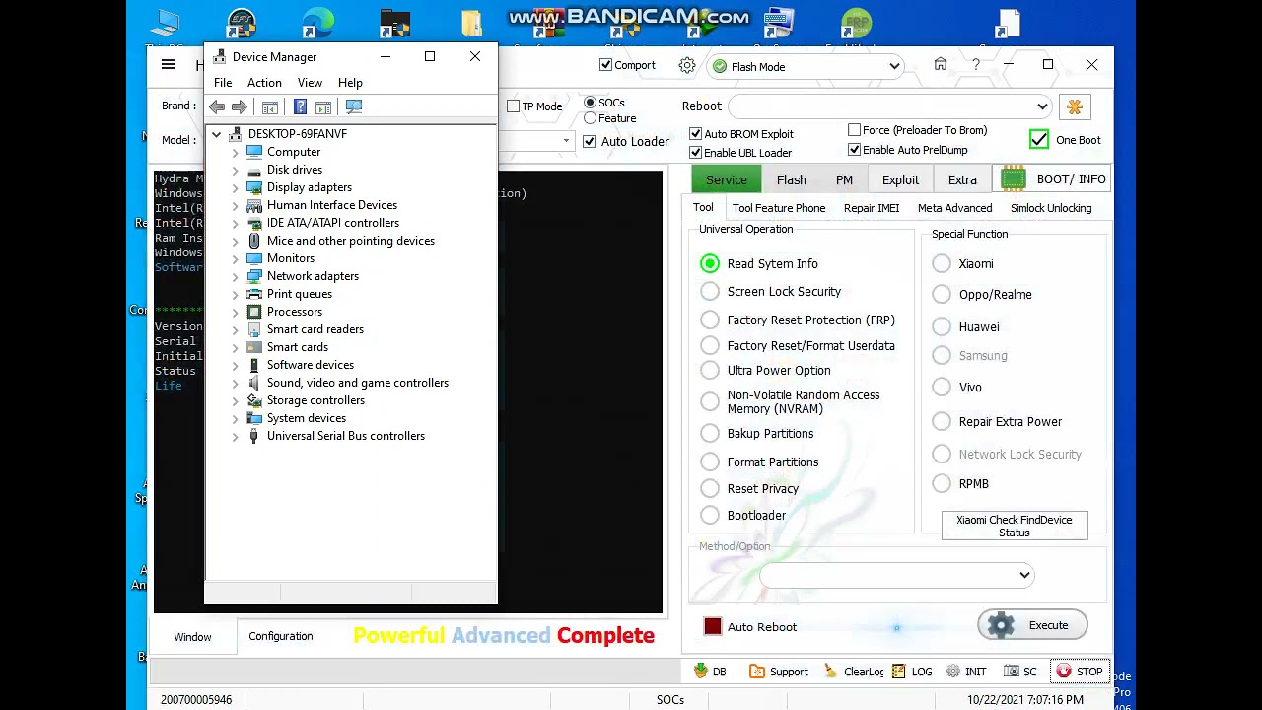Viewport: 1262px width, 710px height.
Task: Click the INIT gear icon
Action: pos(953,672)
